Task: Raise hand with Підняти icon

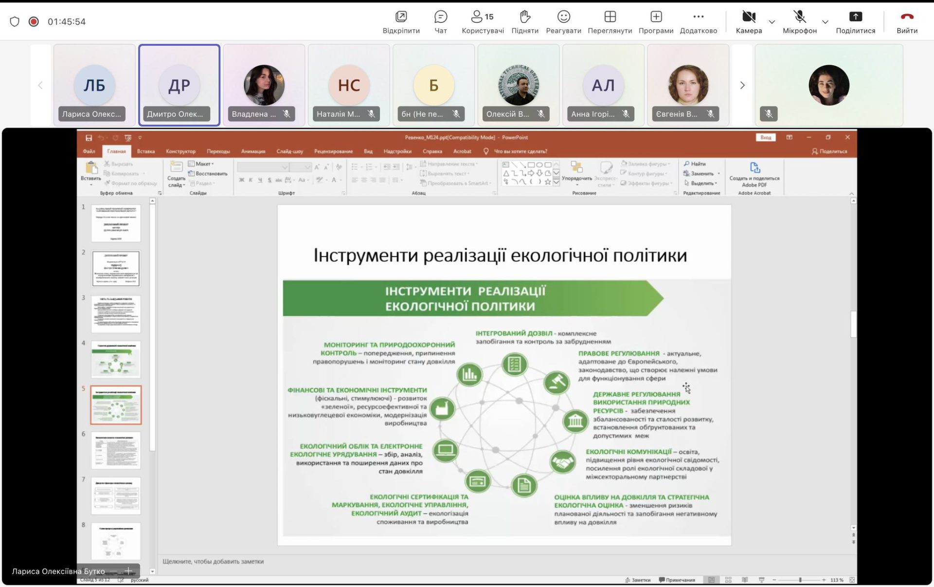Action: coord(524,22)
